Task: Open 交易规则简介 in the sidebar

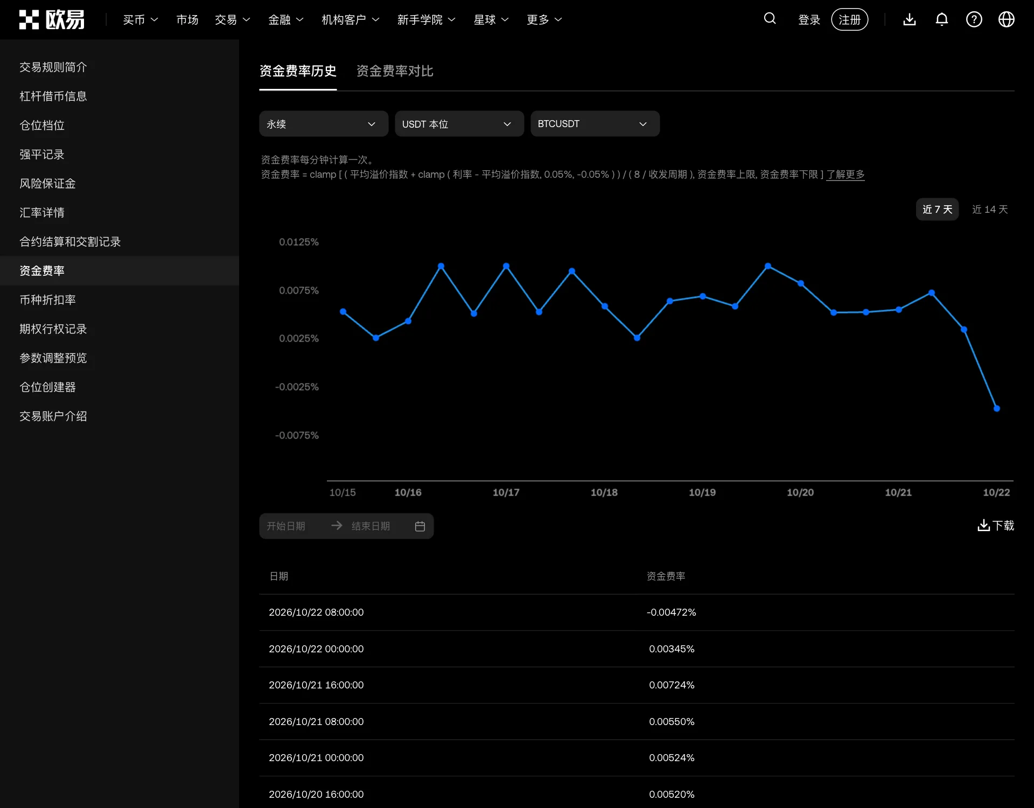Action: pyautogui.click(x=120, y=67)
